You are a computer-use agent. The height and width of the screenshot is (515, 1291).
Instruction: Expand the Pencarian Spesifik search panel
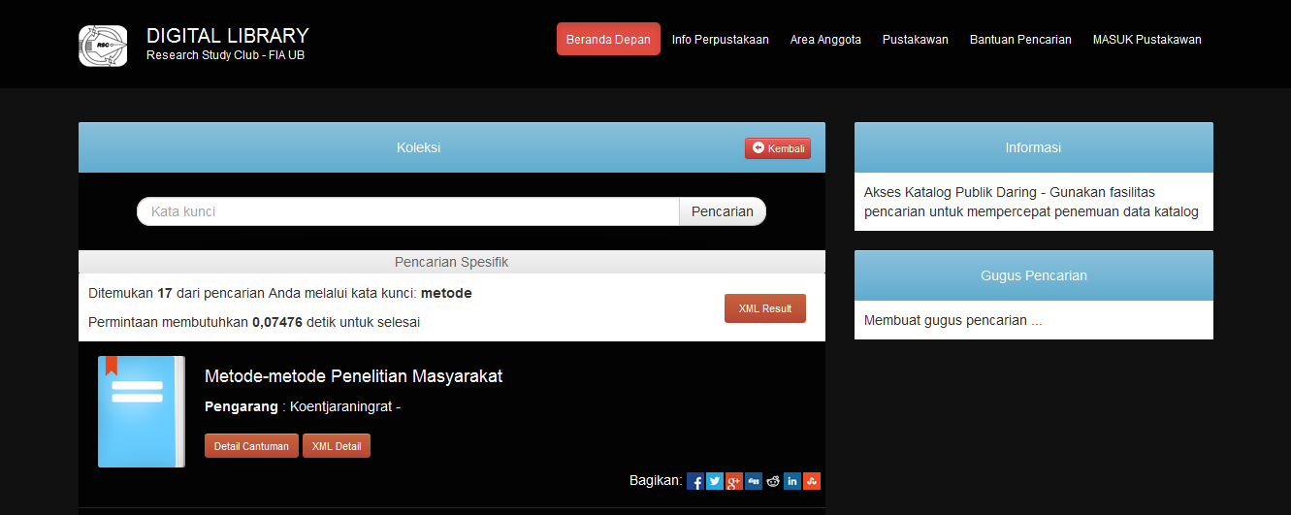451,262
